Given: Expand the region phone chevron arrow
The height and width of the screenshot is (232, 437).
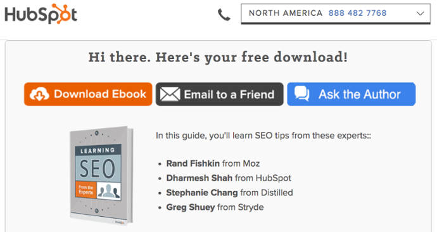Looking at the screenshot, I should point(420,13).
